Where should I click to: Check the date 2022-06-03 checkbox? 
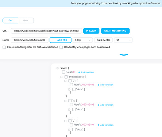coord(71,104)
